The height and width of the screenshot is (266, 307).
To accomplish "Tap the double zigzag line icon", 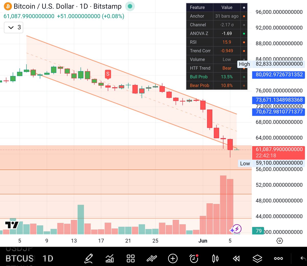I will [152, 259].
